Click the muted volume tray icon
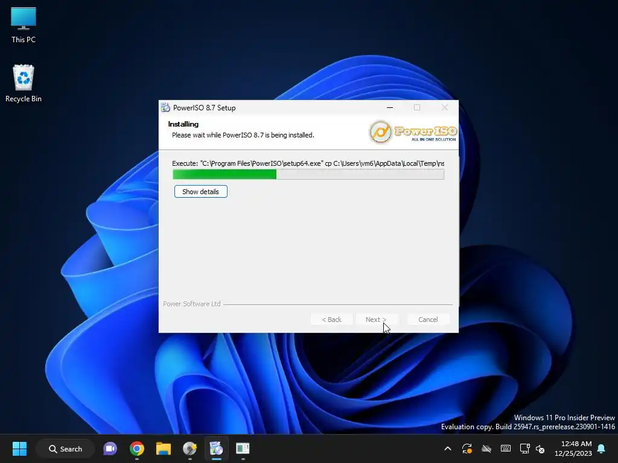618x463 pixels. 540,449
